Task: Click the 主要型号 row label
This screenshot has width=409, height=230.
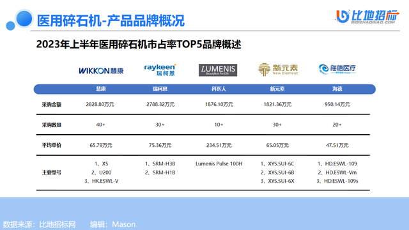Action: (x=52, y=172)
